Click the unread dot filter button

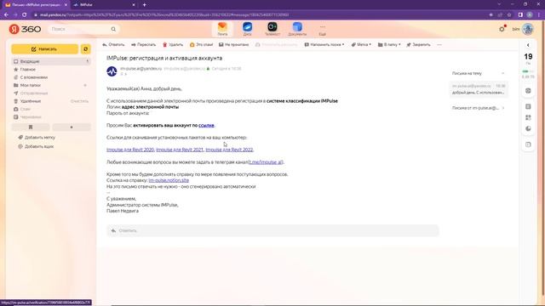click(72, 127)
